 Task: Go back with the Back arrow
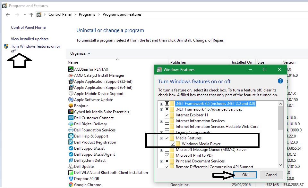click(8, 15)
